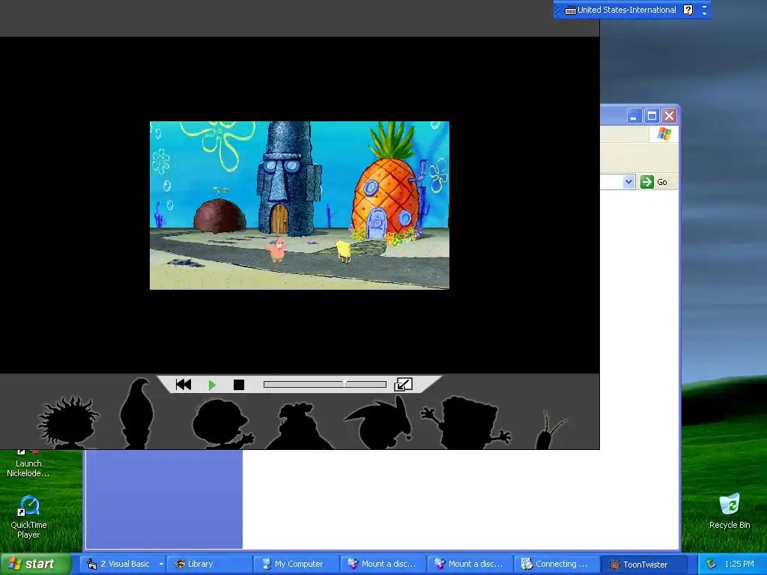Click the 1:25 PM taskbar clock
The height and width of the screenshot is (575, 767).
click(x=739, y=564)
